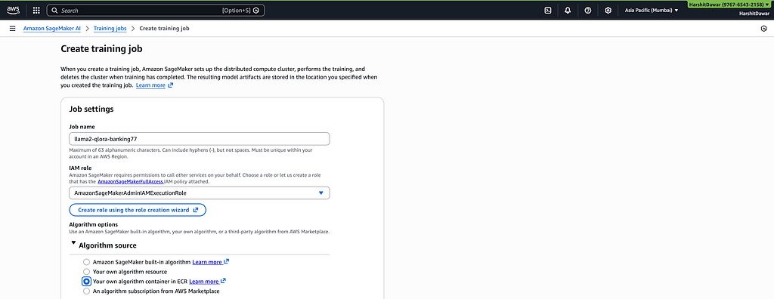Click Create role using the role creation wizard

138,210
